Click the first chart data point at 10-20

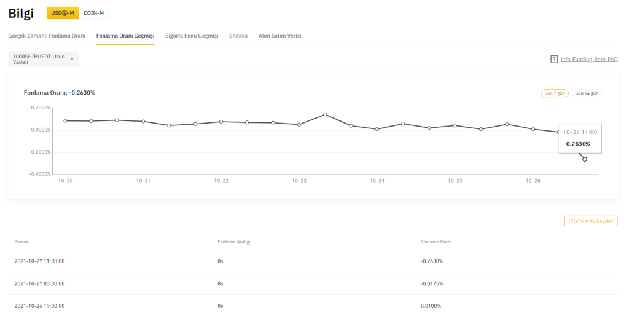pyautogui.click(x=65, y=120)
